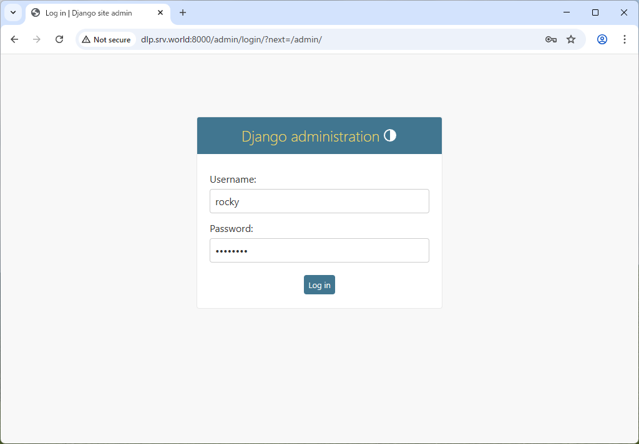Close the current browser tab
This screenshot has width=639, height=444.
click(x=160, y=12)
